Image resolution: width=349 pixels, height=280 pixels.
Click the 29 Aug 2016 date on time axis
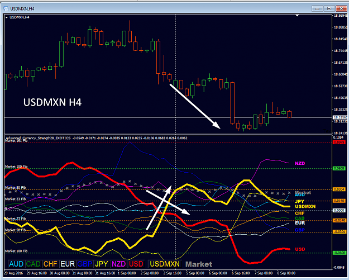point(13,273)
